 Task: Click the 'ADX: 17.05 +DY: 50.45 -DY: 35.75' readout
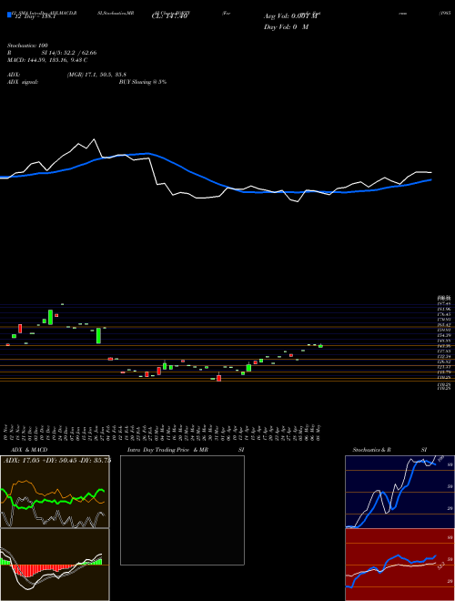pyautogui.click(x=57, y=460)
